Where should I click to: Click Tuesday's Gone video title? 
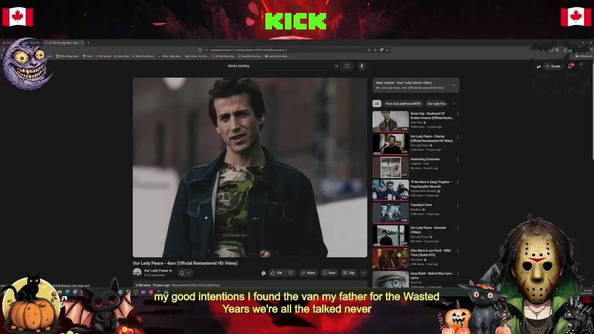(x=421, y=205)
